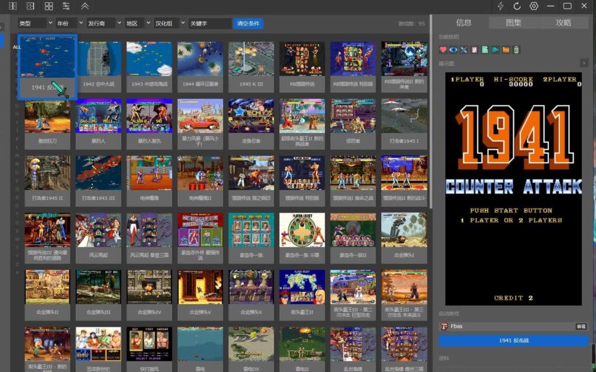Select the 快打旋风 game tile
The image size is (596, 372).
(150, 349)
